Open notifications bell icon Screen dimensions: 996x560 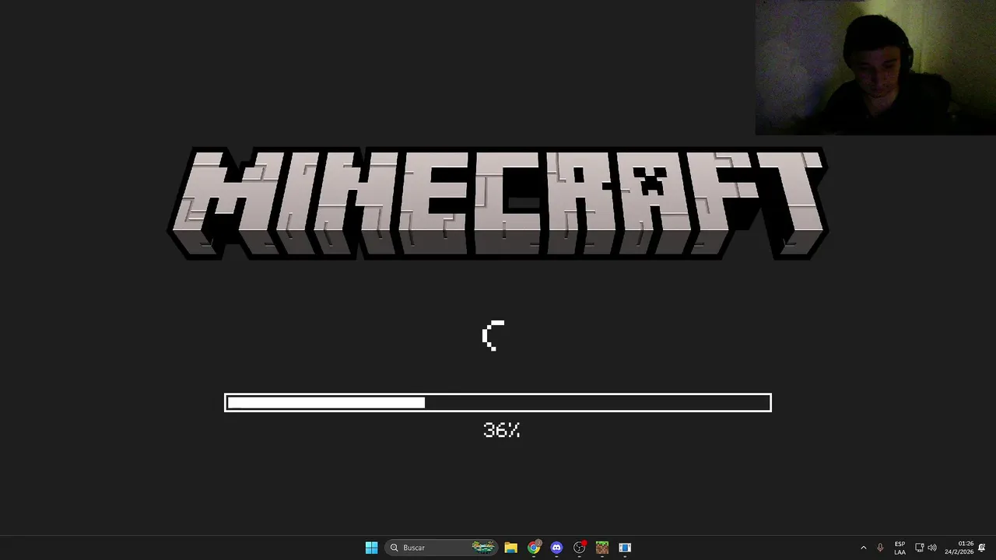tap(982, 548)
